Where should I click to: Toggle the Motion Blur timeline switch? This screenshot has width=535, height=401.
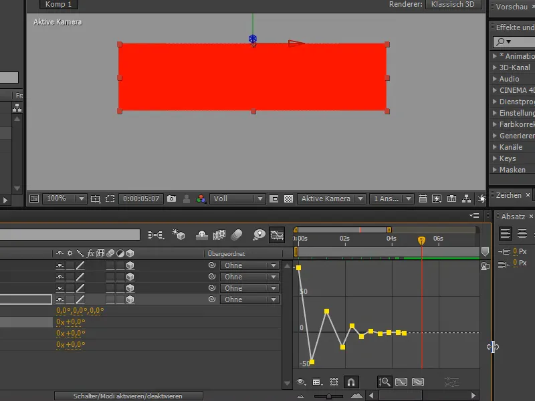(x=237, y=235)
